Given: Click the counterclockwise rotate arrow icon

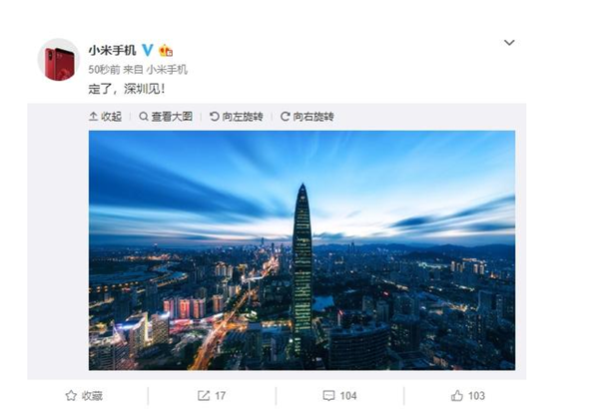Looking at the screenshot, I should coord(214,117).
